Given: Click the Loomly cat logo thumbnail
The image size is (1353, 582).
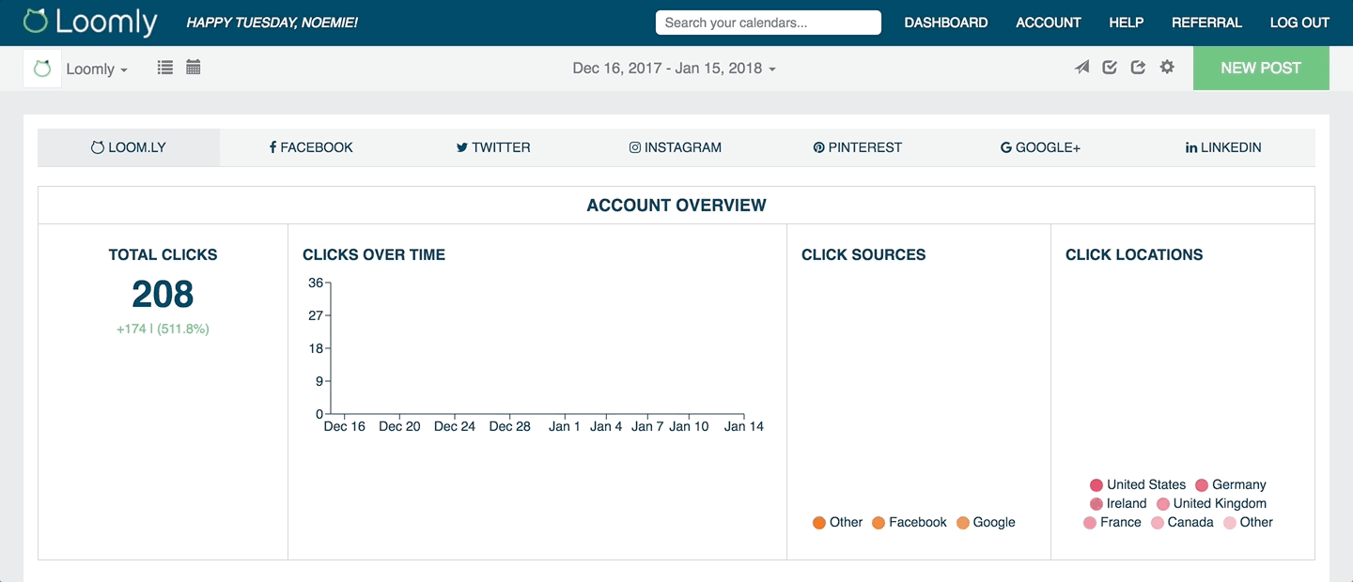Looking at the screenshot, I should click(x=41, y=68).
